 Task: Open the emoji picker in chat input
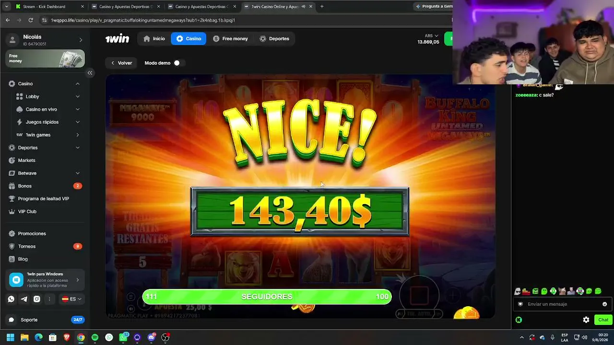pyautogui.click(x=604, y=304)
